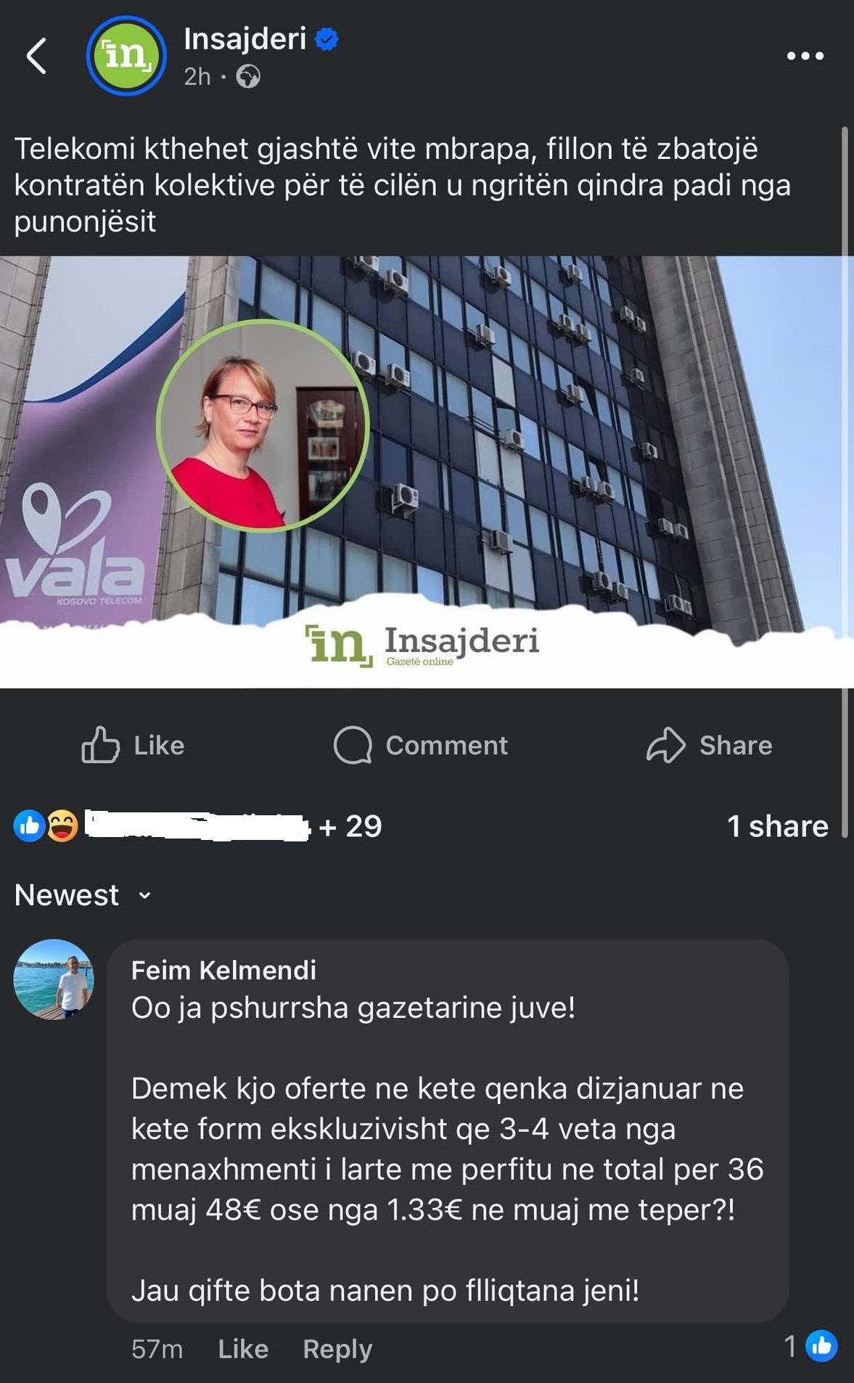The width and height of the screenshot is (854, 1383).
Task: Like Feim Kelmendi's comment
Action: point(243,1349)
